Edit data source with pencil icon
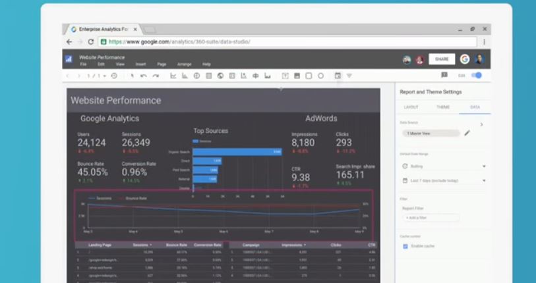 (x=467, y=133)
